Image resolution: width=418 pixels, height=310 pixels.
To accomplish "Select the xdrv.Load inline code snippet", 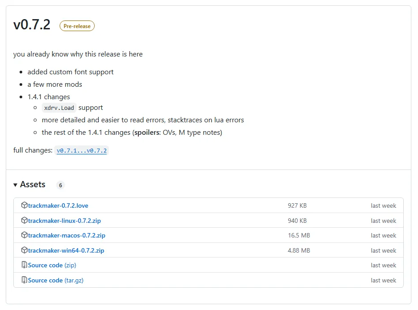I will 59,108.
